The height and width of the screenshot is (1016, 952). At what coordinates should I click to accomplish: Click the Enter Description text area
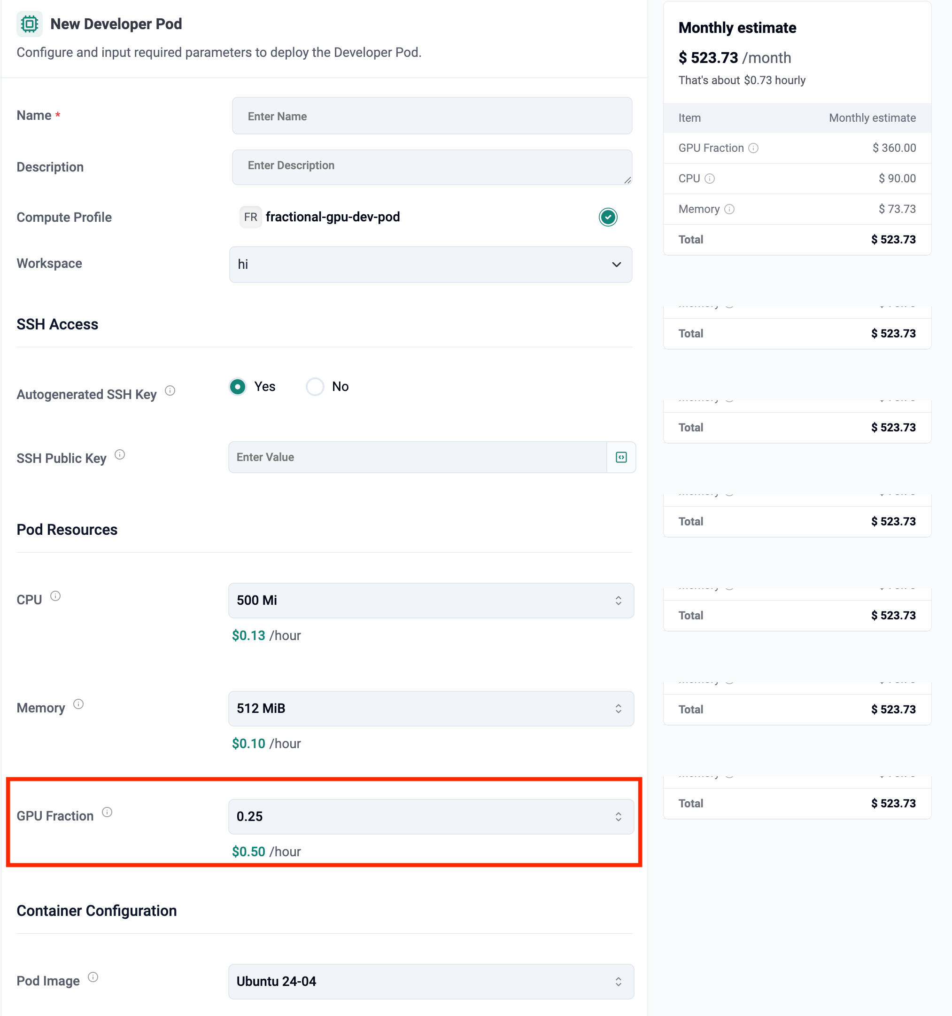tap(432, 167)
